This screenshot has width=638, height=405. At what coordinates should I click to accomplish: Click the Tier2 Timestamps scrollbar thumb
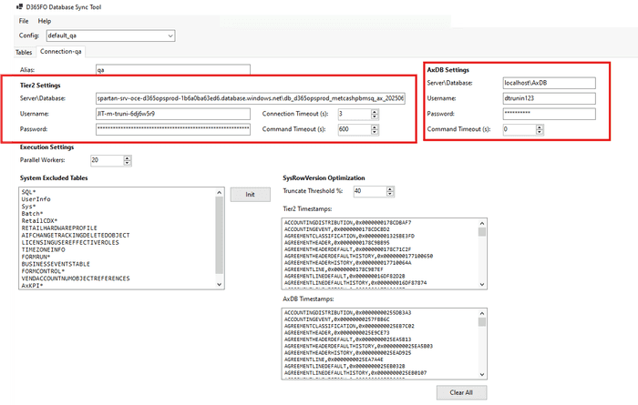click(x=482, y=232)
